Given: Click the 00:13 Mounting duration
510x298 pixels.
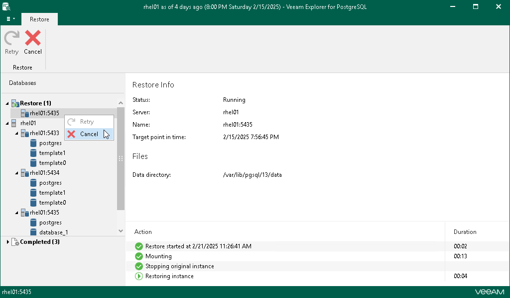Looking at the screenshot, I should pyautogui.click(x=460, y=256).
